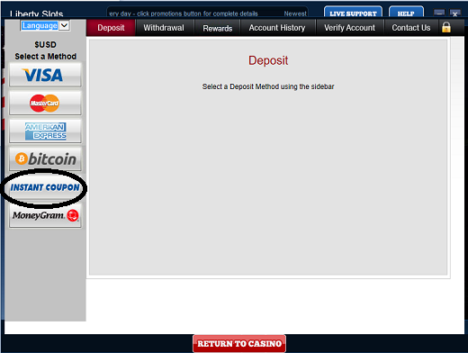Image resolution: width=468 pixels, height=353 pixels.
Task: Select the VISA deposit method
Action: coord(45,75)
